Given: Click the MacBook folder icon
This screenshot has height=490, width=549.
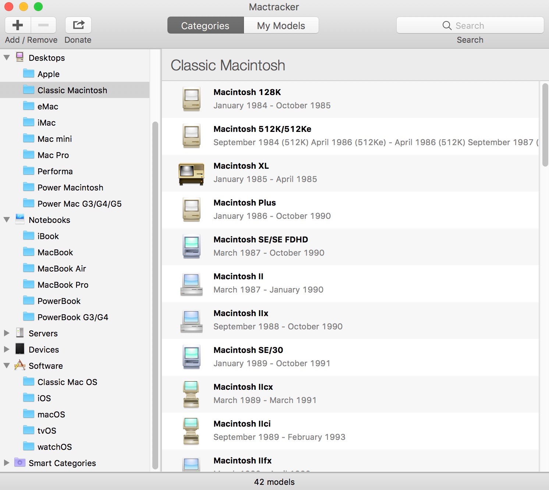Looking at the screenshot, I should pos(29,252).
